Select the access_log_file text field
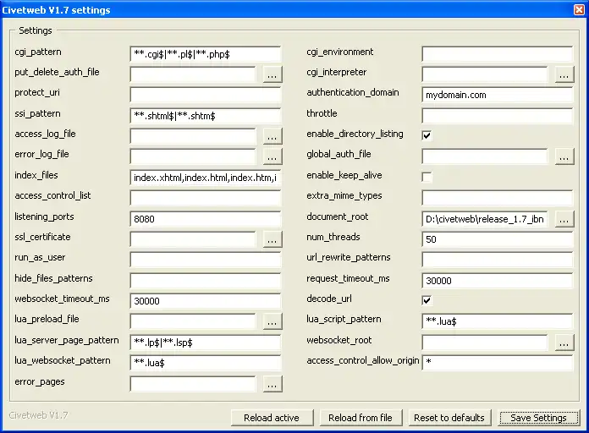This screenshot has height=433, width=589. [193, 136]
